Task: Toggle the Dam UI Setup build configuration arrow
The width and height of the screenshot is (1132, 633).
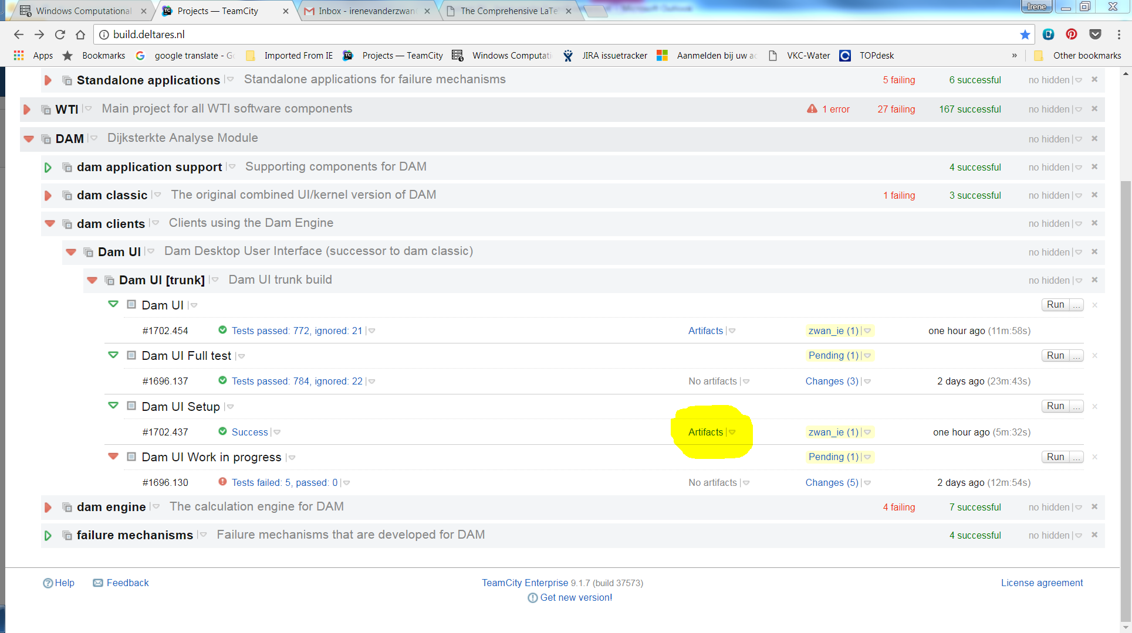Action: point(113,406)
